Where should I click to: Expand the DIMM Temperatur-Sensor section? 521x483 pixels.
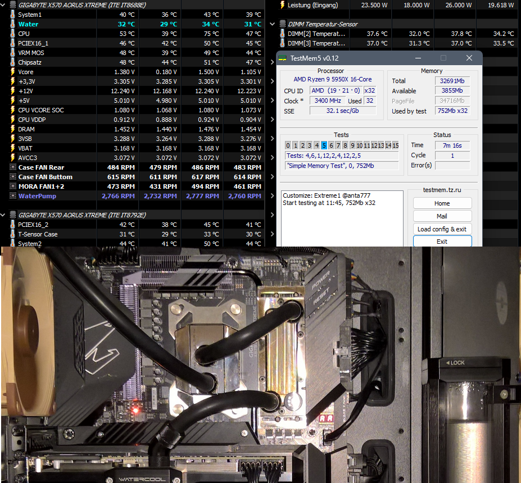[272, 24]
